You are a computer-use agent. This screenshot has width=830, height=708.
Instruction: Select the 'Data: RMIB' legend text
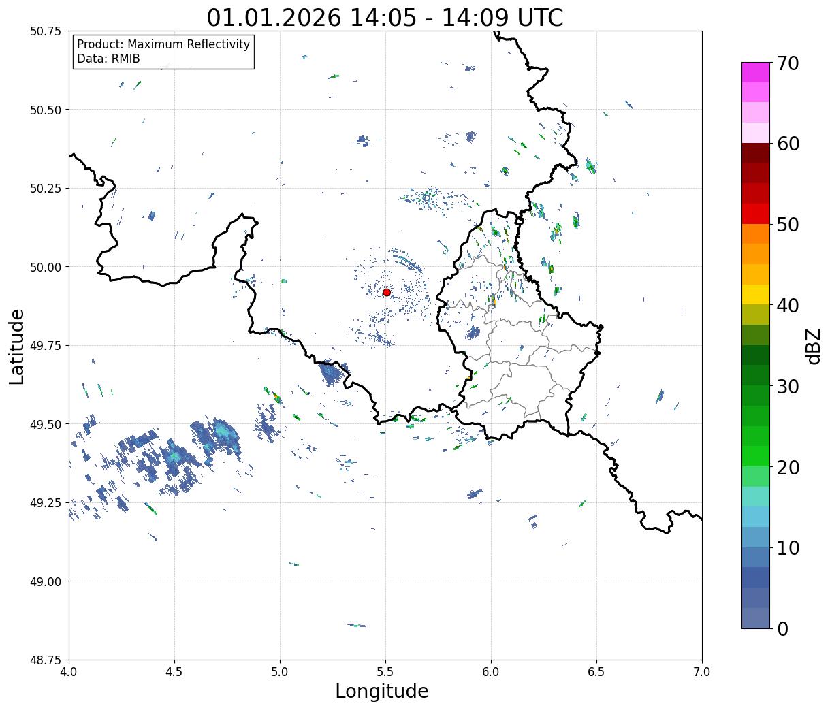pyautogui.click(x=108, y=59)
